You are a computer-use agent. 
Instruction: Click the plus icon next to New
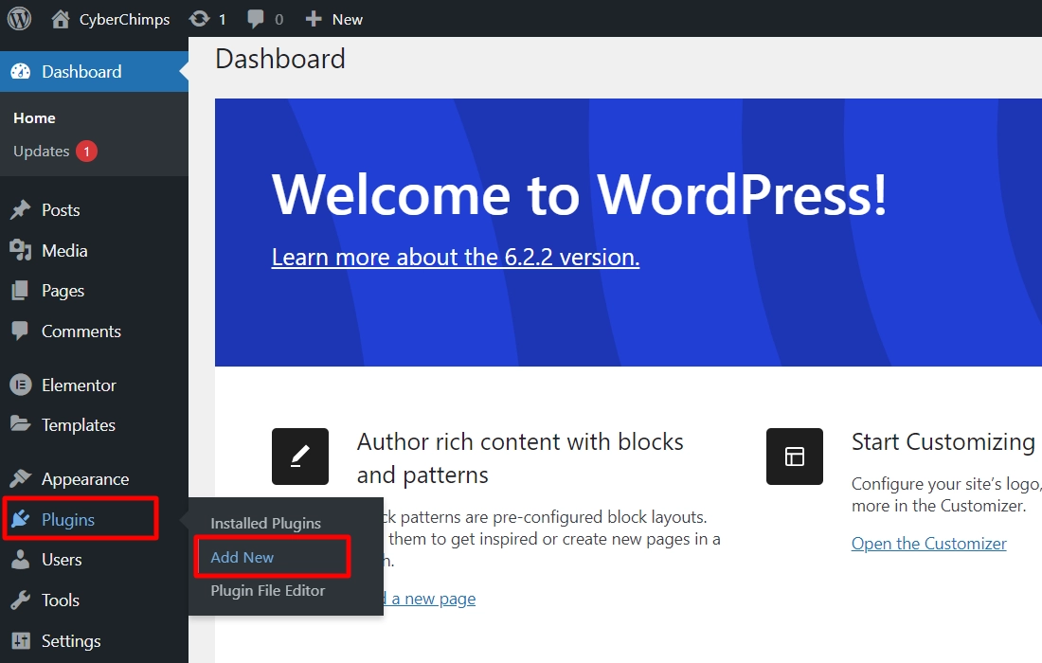point(314,19)
